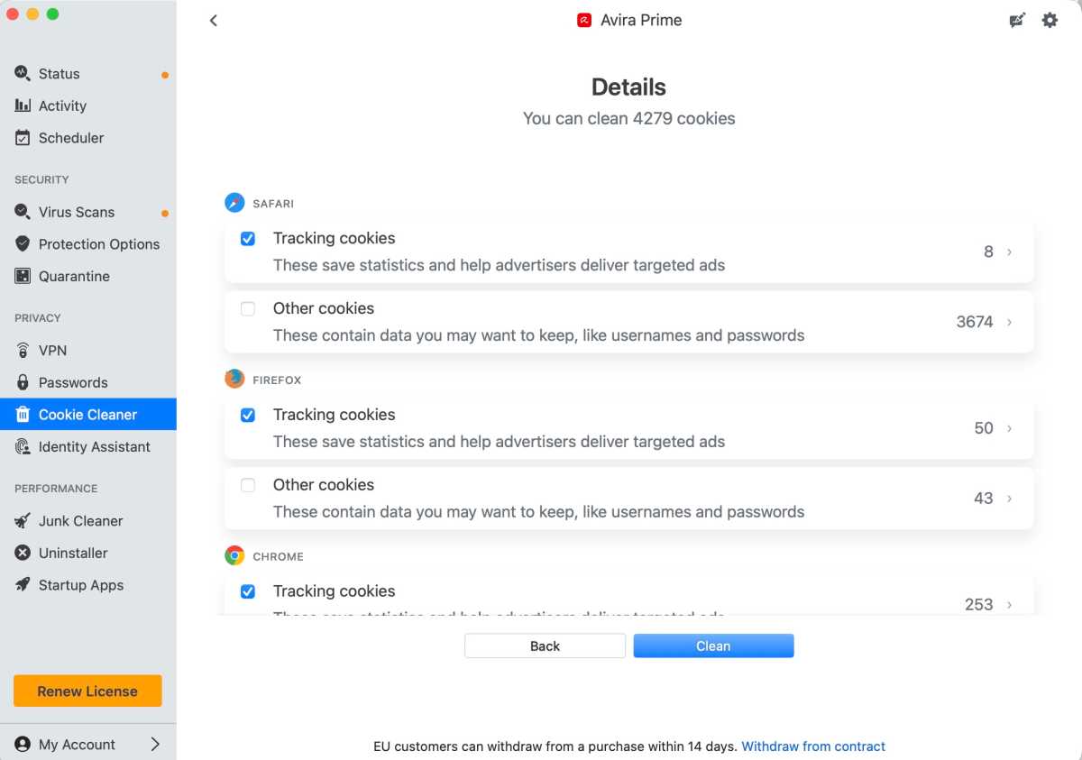Click the Uninstaller X-circle icon
1082x760 pixels.
(23, 553)
